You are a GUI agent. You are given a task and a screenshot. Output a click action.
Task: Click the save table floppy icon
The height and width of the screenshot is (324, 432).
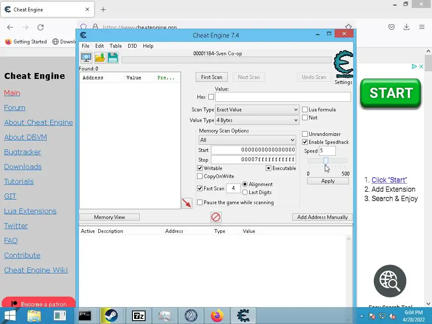tap(113, 57)
